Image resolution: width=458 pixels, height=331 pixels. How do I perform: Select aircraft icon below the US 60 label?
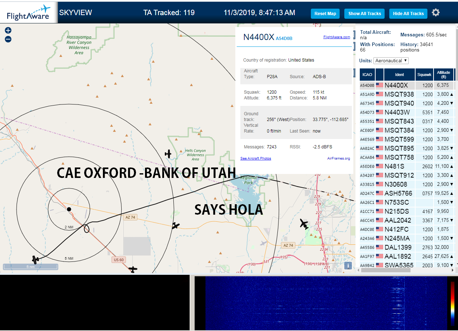point(133,269)
